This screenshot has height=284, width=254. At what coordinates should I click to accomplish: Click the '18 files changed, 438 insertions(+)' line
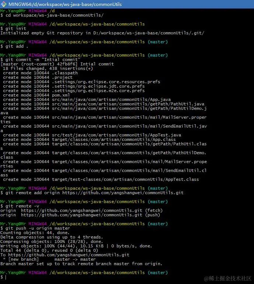48,68
